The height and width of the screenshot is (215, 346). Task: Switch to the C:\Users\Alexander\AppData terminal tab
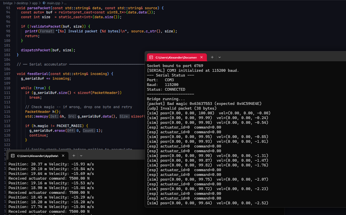pos(37,156)
